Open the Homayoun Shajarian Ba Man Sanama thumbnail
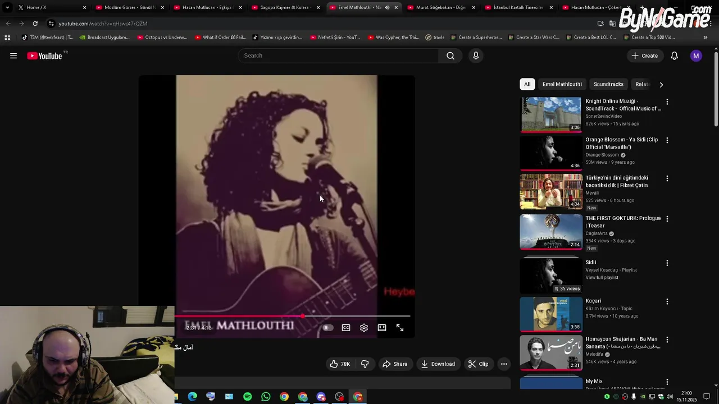 [x=551, y=352]
